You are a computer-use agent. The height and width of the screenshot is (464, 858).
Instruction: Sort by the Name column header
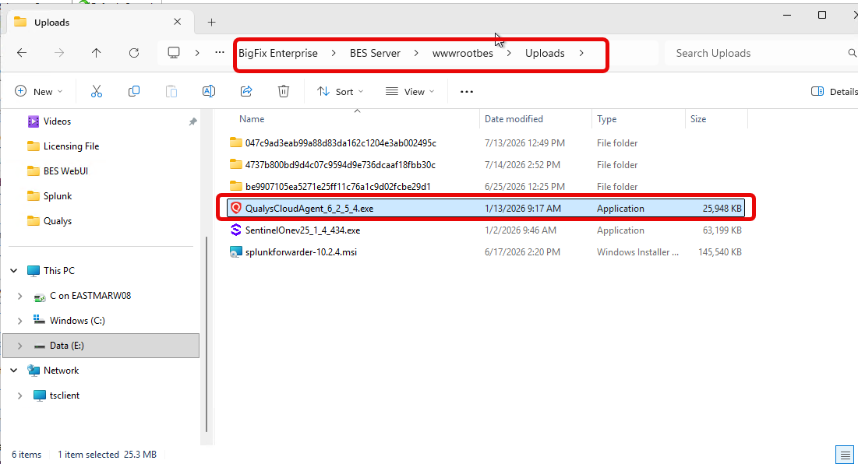click(x=252, y=118)
